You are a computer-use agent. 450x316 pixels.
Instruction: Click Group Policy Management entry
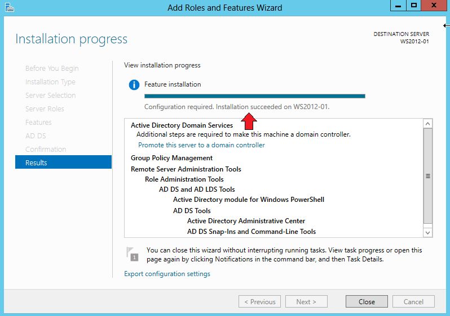click(x=171, y=158)
